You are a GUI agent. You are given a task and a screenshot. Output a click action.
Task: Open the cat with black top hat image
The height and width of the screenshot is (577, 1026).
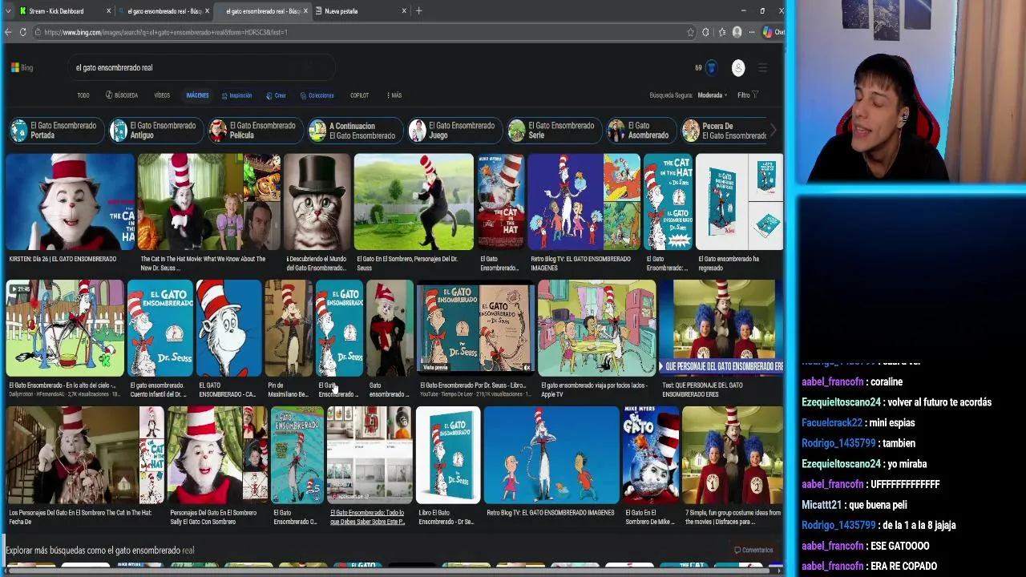(317, 202)
